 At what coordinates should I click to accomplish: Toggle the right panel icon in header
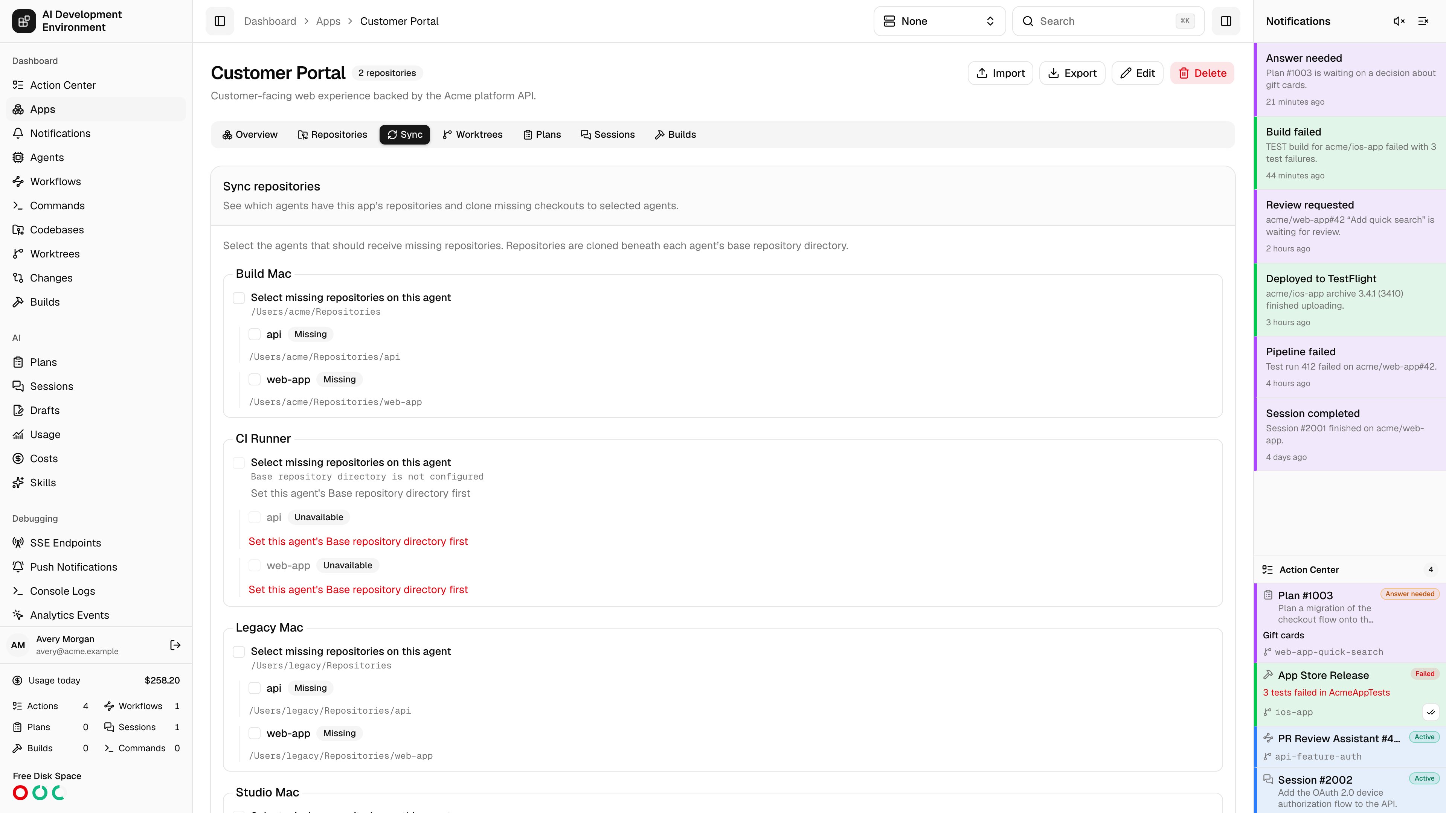[x=1226, y=21]
